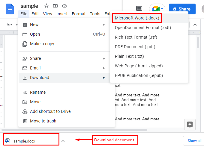The image size is (204, 147).
Task: Click the Open folder icon in File menu
Action: (25, 34)
